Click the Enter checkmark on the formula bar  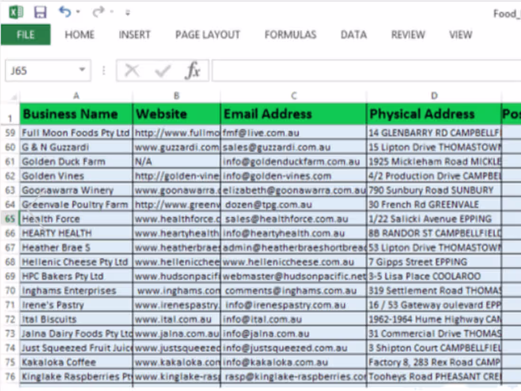pos(162,70)
